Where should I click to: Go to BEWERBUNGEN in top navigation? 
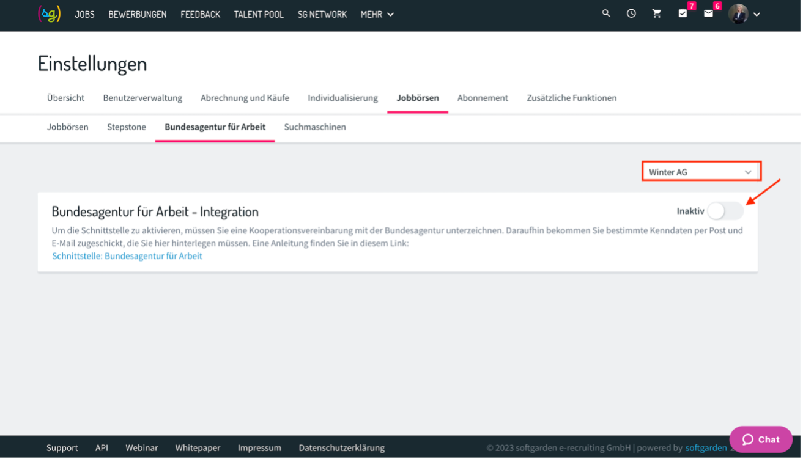[x=138, y=14]
